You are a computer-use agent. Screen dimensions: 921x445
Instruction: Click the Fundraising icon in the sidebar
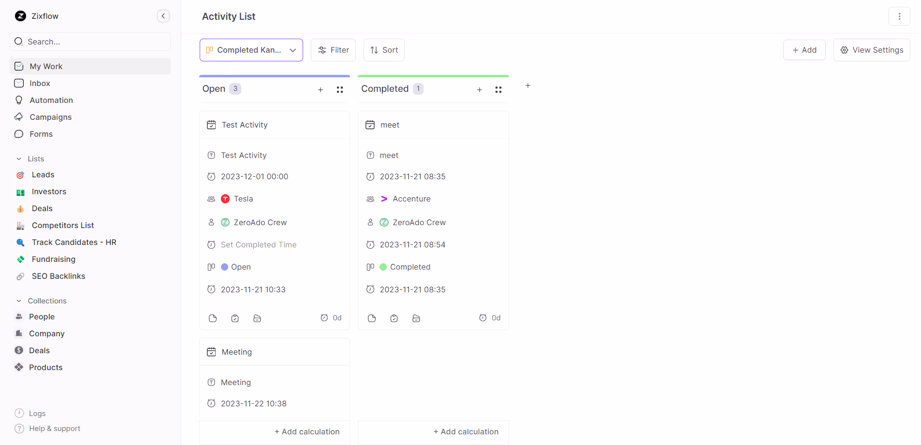tap(20, 259)
